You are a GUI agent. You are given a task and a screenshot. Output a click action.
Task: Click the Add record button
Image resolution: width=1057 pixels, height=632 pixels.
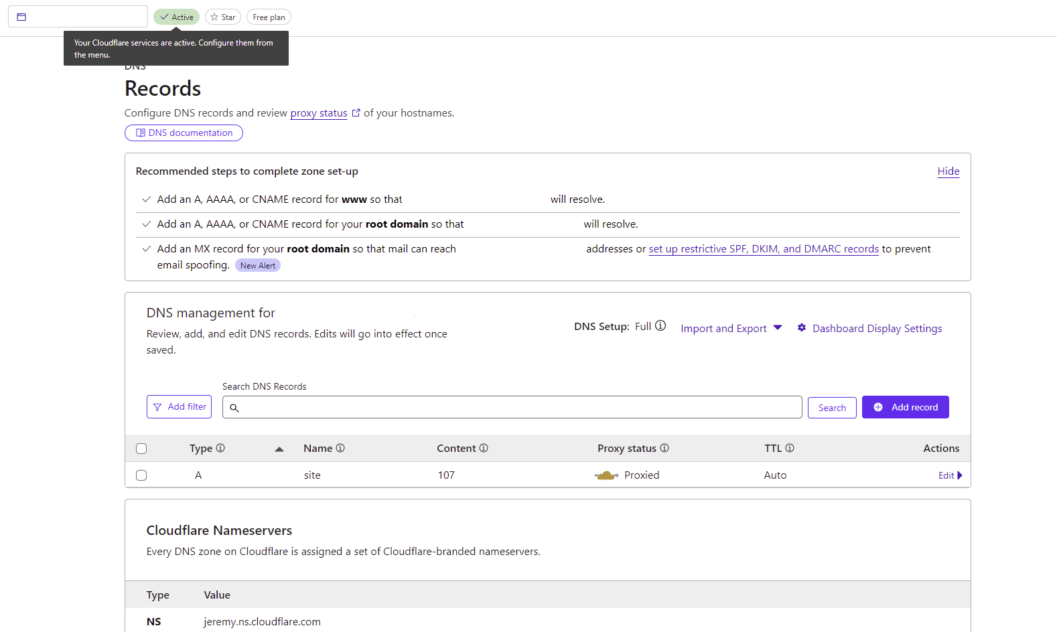pyautogui.click(x=905, y=407)
